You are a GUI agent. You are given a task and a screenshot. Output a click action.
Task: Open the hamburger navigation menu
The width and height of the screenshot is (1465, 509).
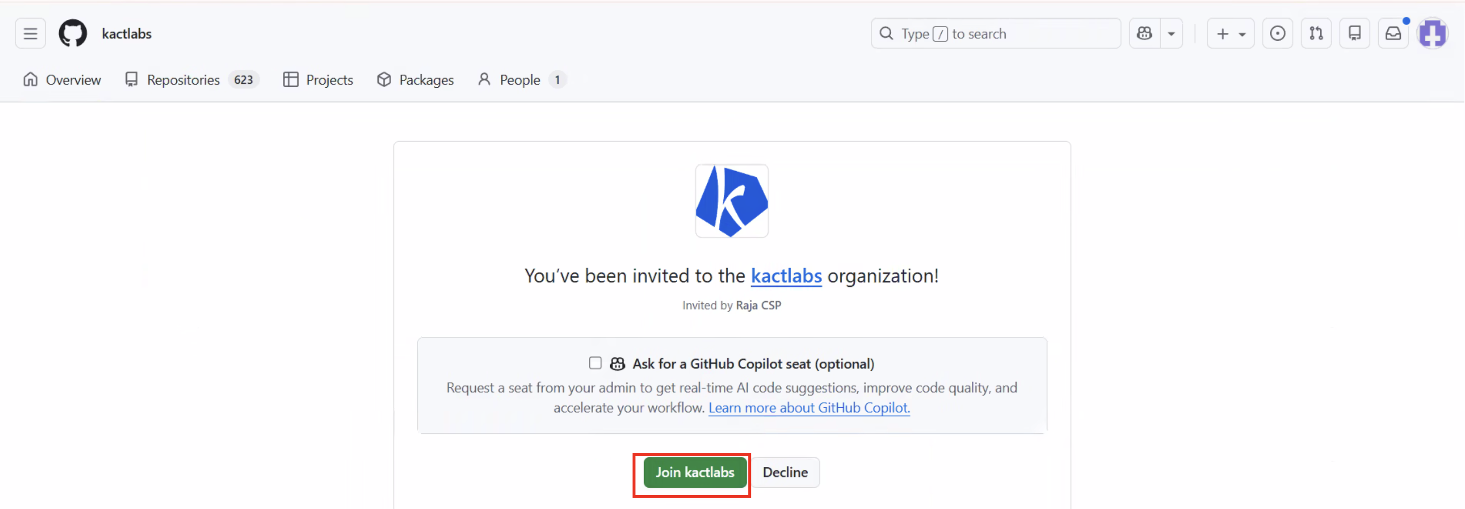[x=30, y=33]
